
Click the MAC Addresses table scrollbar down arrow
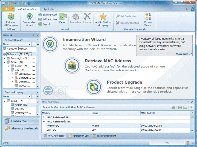tap(192, 131)
